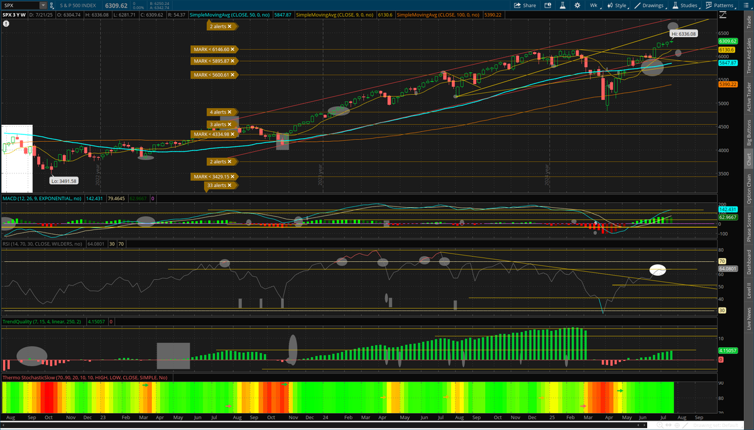Switch to the Level II tab
This screenshot has width=754, height=430.
(748, 291)
